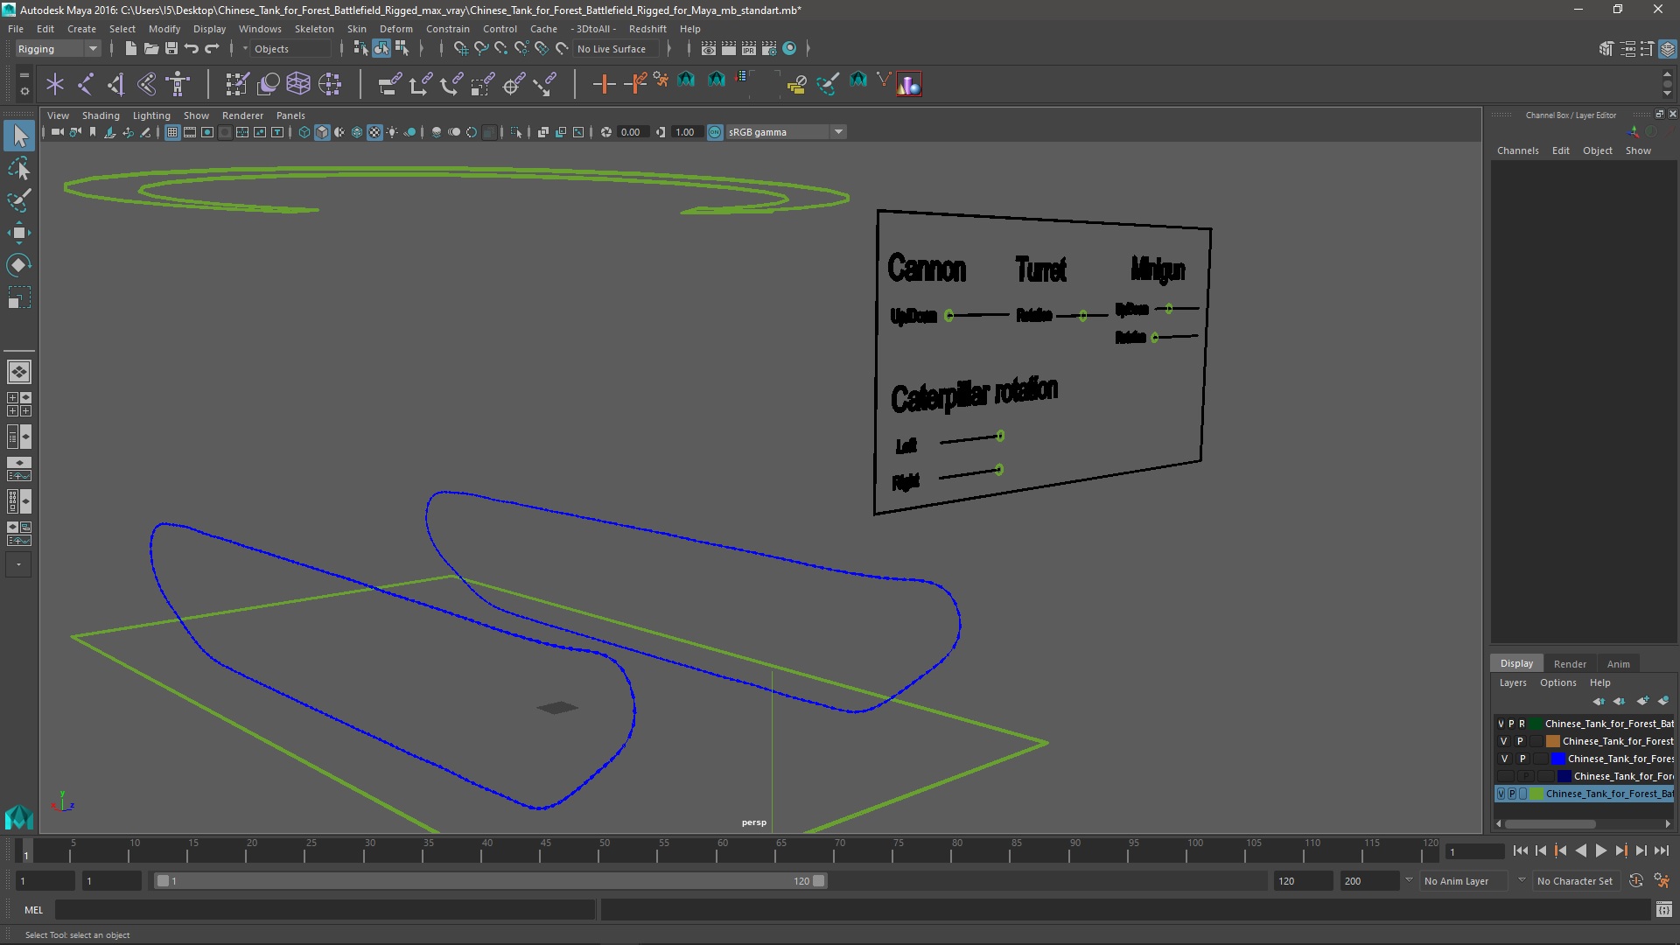Click move layer up icon
The image size is (1680, 945).
[1599, 701]
